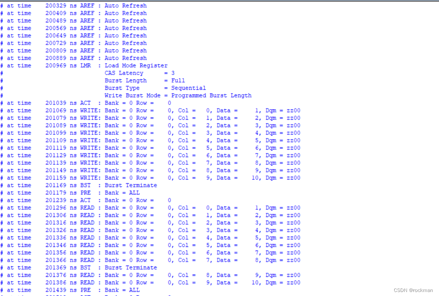Select the WRITE line at 201129 ns
Viewport: 439px width, 296px height.
(x=150, y=156)
